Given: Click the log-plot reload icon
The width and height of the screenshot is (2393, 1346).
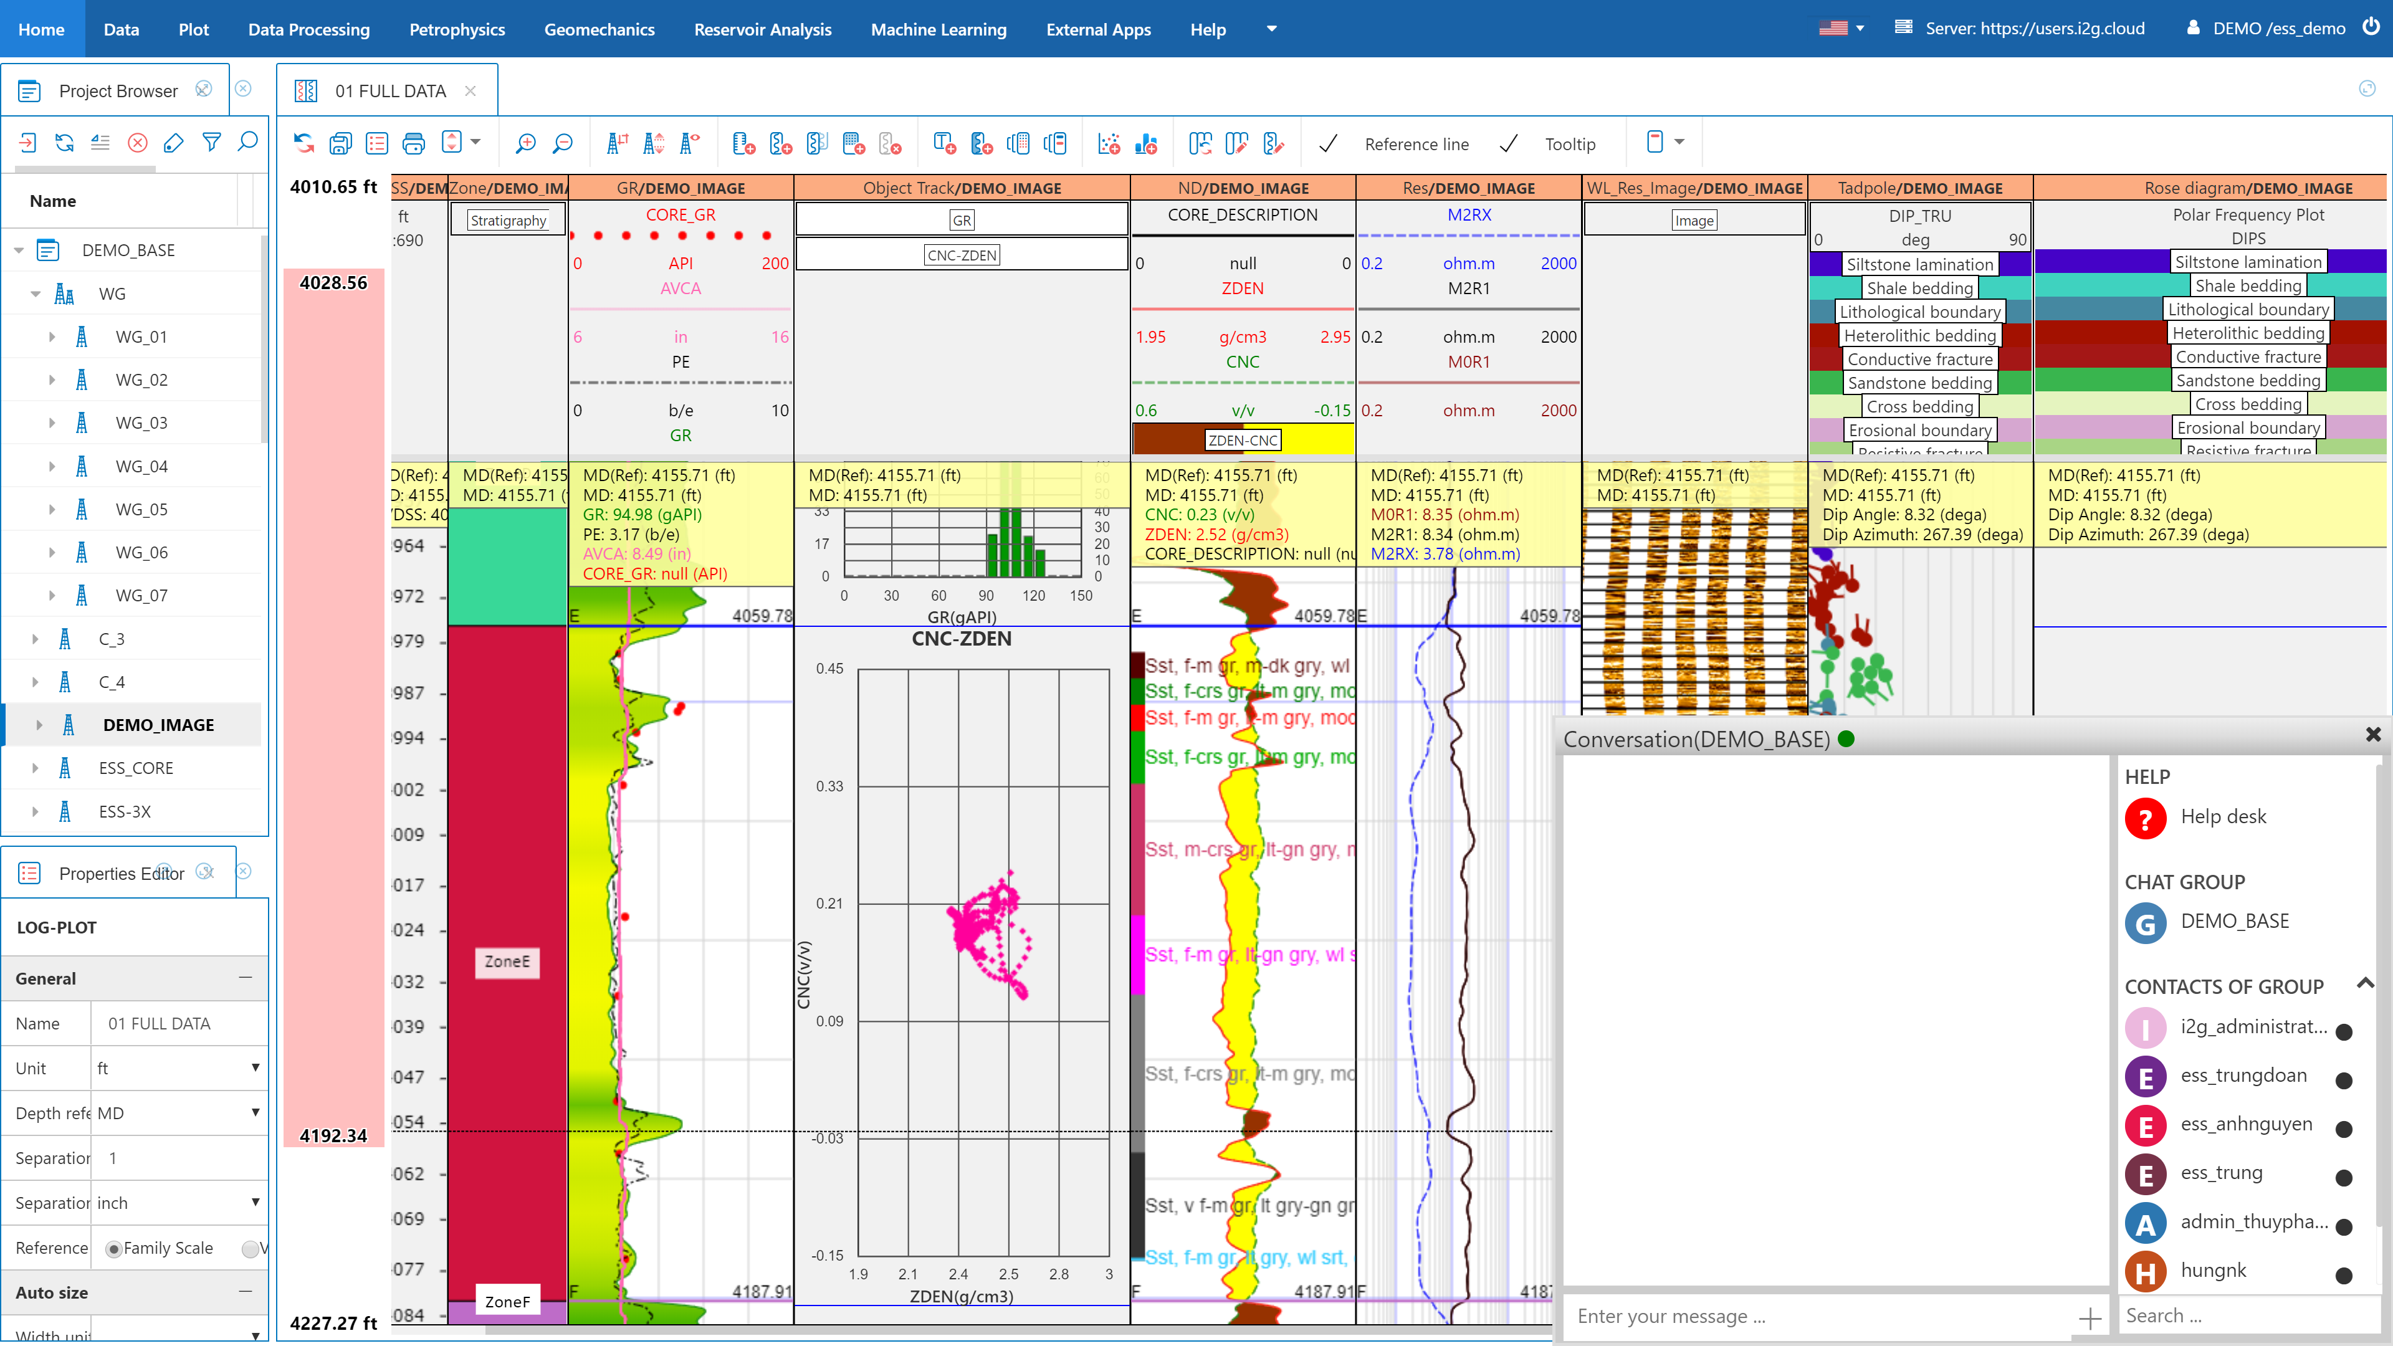Looking at the screenshot, I should [x=303, y=143].
